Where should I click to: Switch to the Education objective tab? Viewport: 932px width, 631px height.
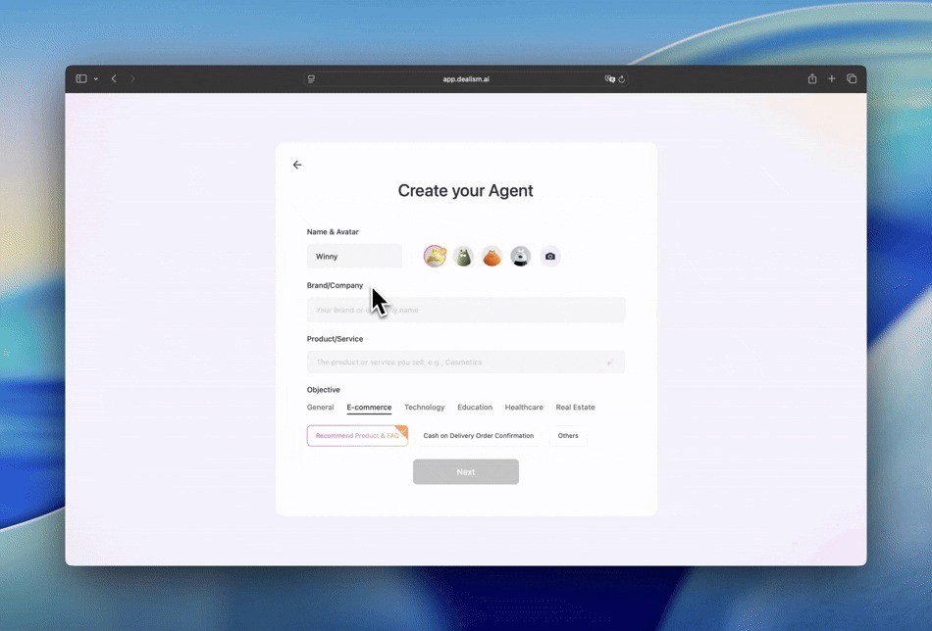click(x=475, y=408)
